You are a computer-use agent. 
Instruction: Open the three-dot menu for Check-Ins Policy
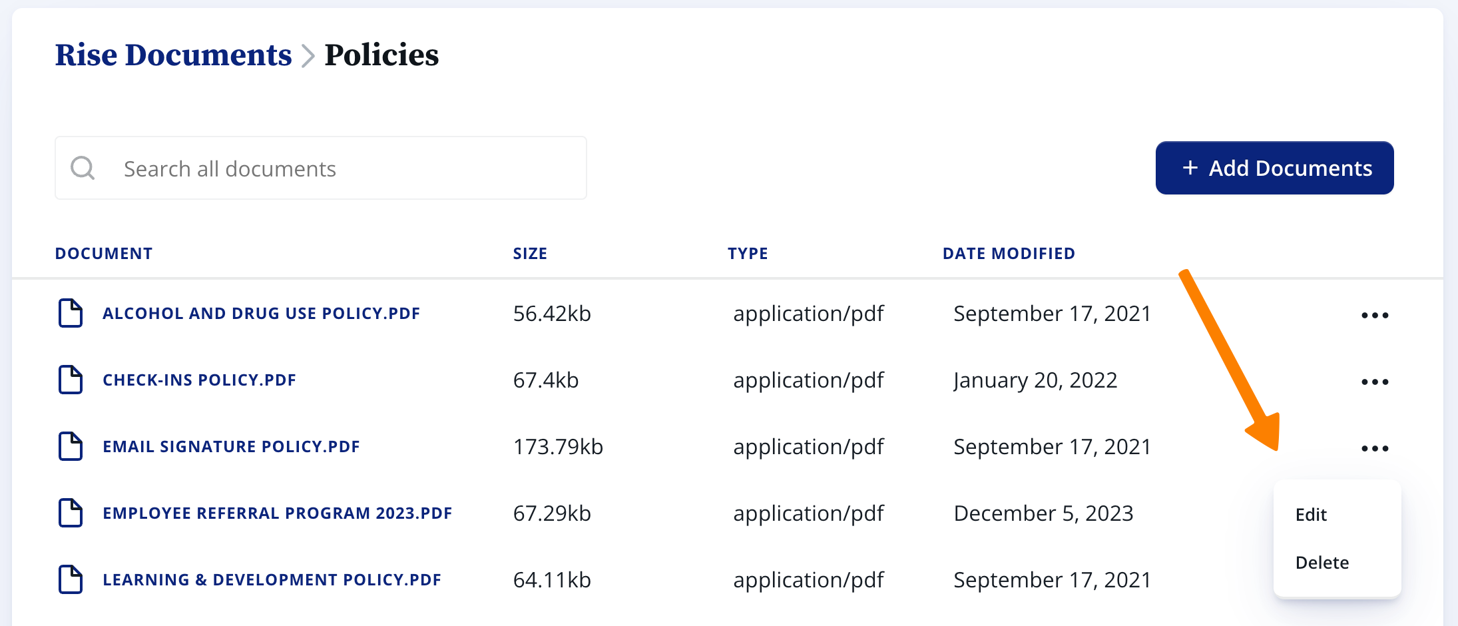(1374, 382)
